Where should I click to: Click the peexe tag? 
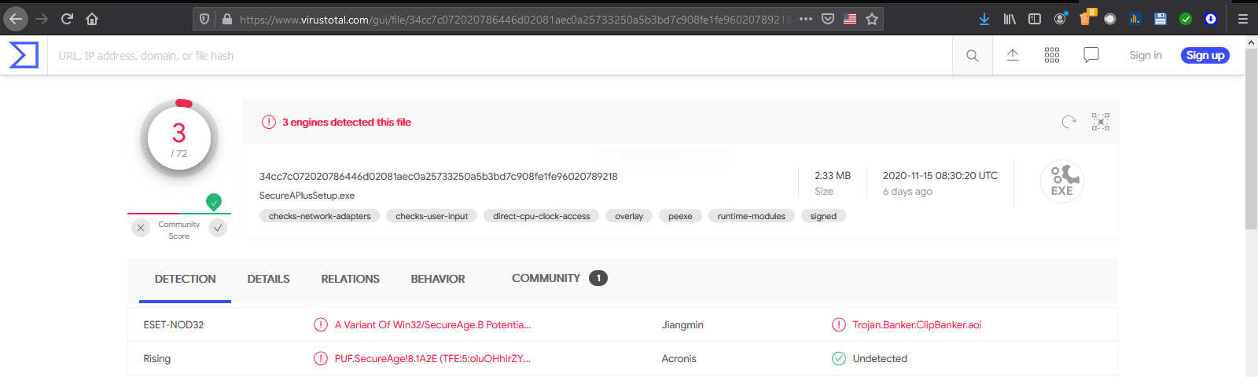point(680,216)
